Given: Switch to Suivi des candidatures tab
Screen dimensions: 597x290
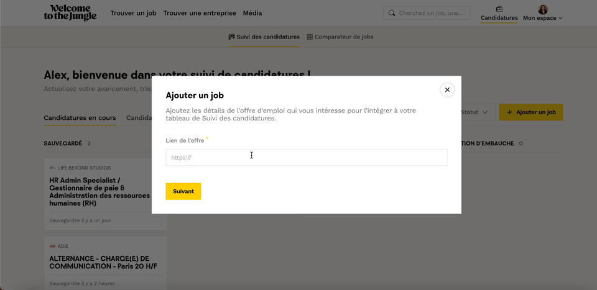Looking at the screenshot, I should click(264, 37).
